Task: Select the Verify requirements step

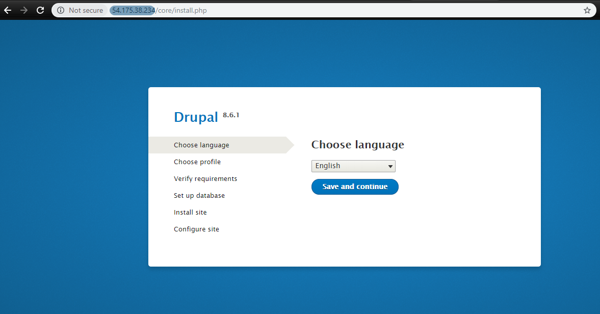Action: coord(205,178)
